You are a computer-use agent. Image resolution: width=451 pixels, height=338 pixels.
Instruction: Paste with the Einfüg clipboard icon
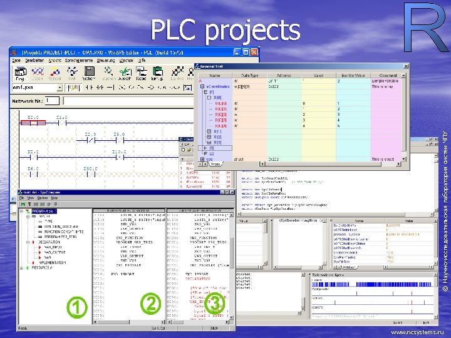[x=157, y=73]
